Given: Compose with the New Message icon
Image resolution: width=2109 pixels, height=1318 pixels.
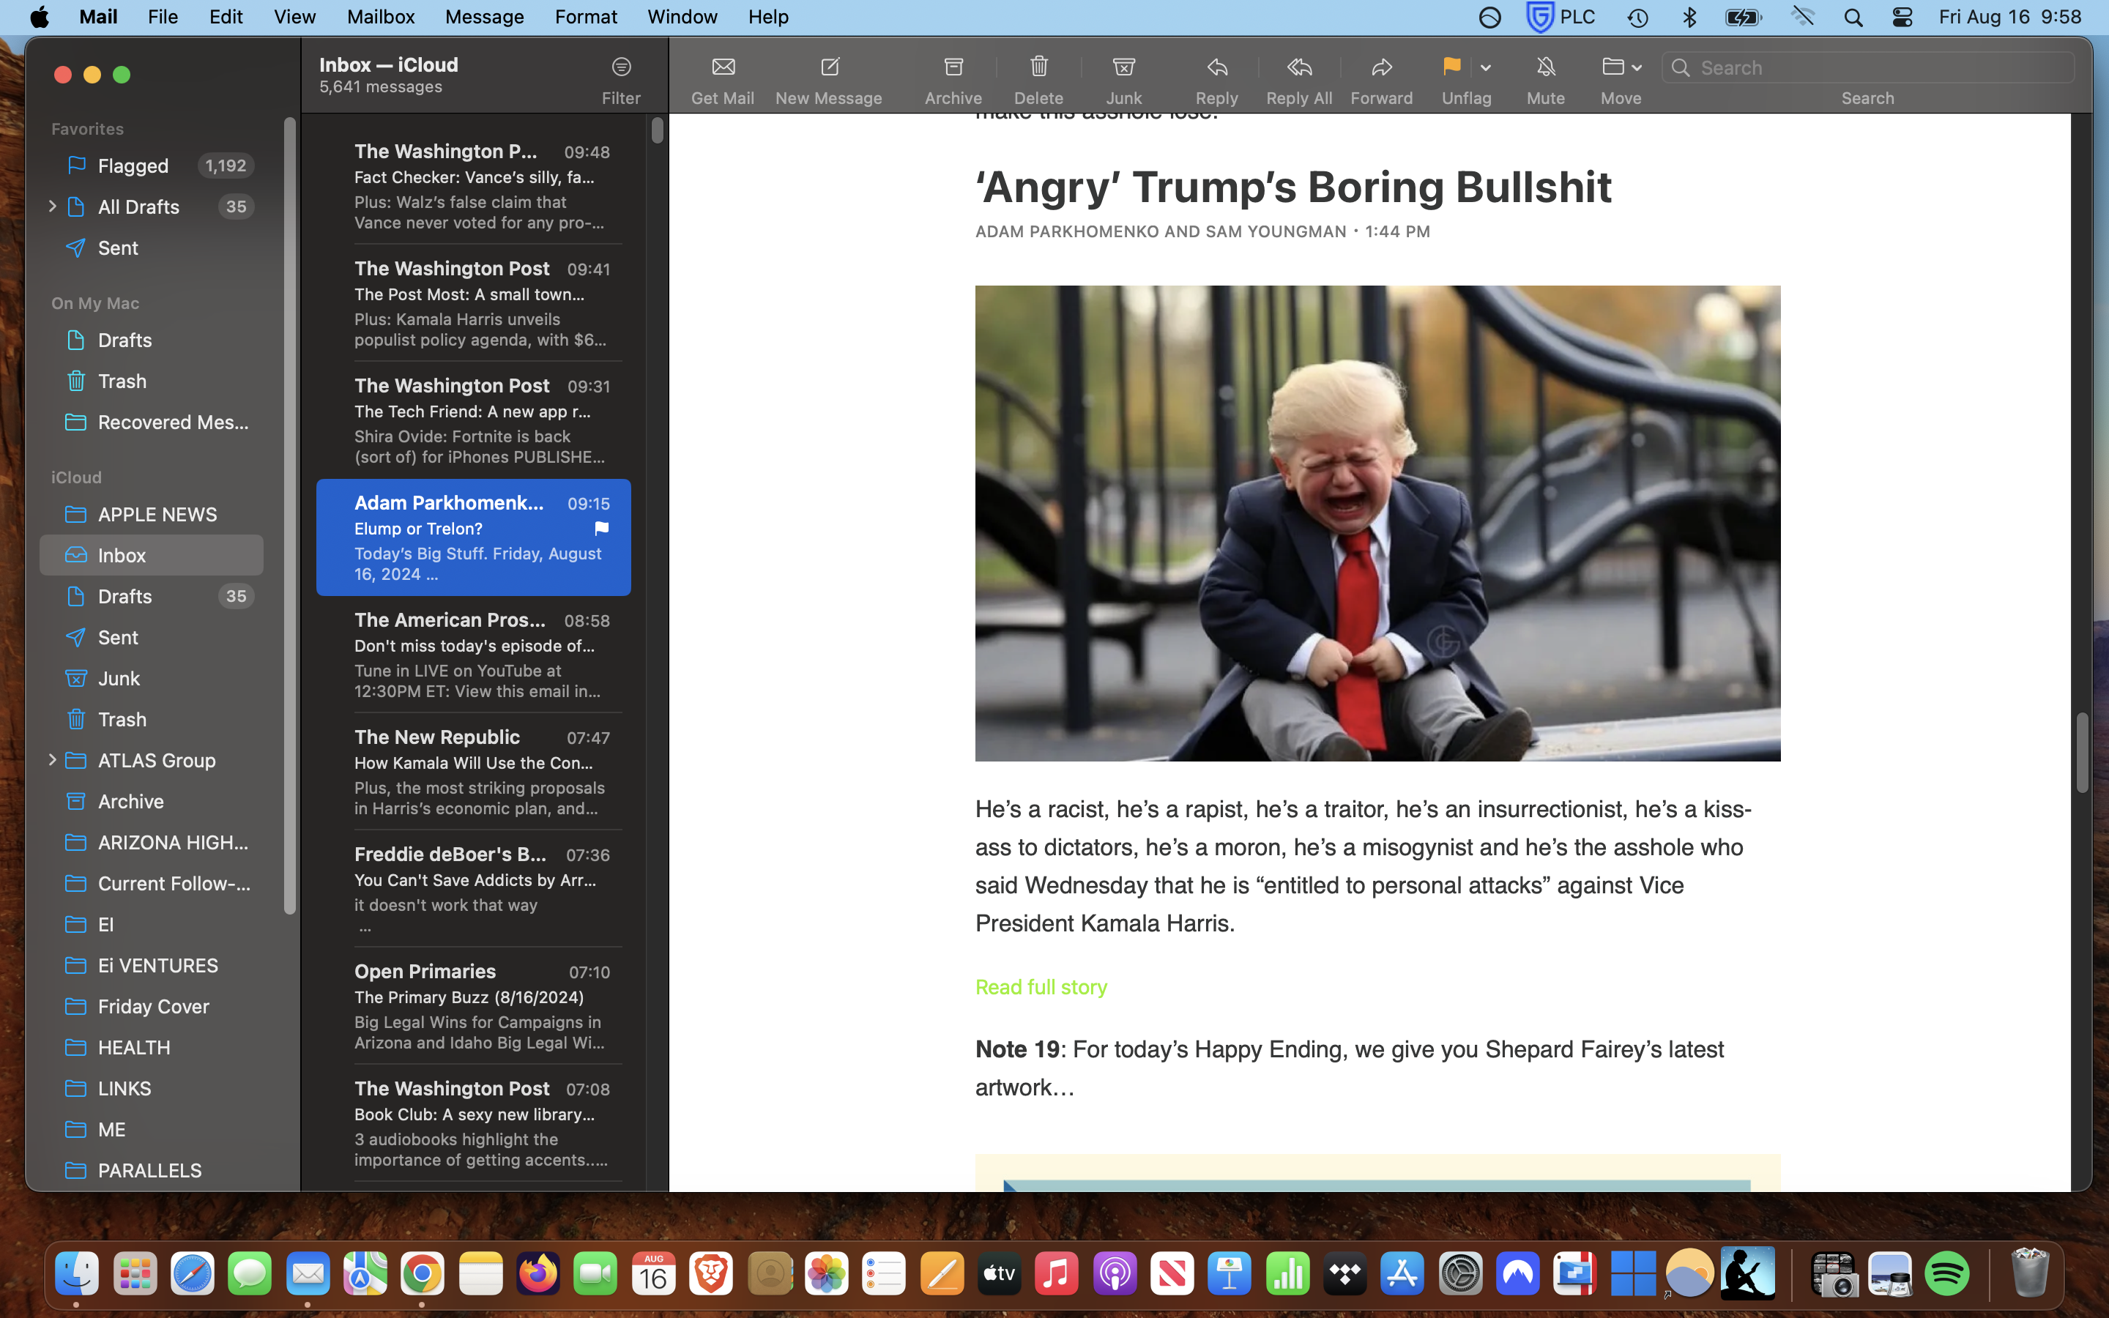Looking at the screenshot, I should 829,67.
